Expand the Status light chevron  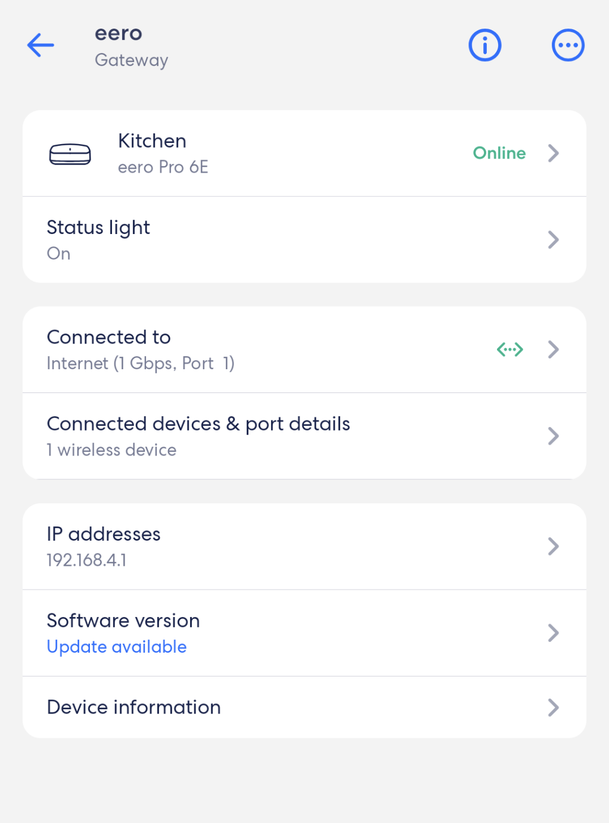[554, 240]
